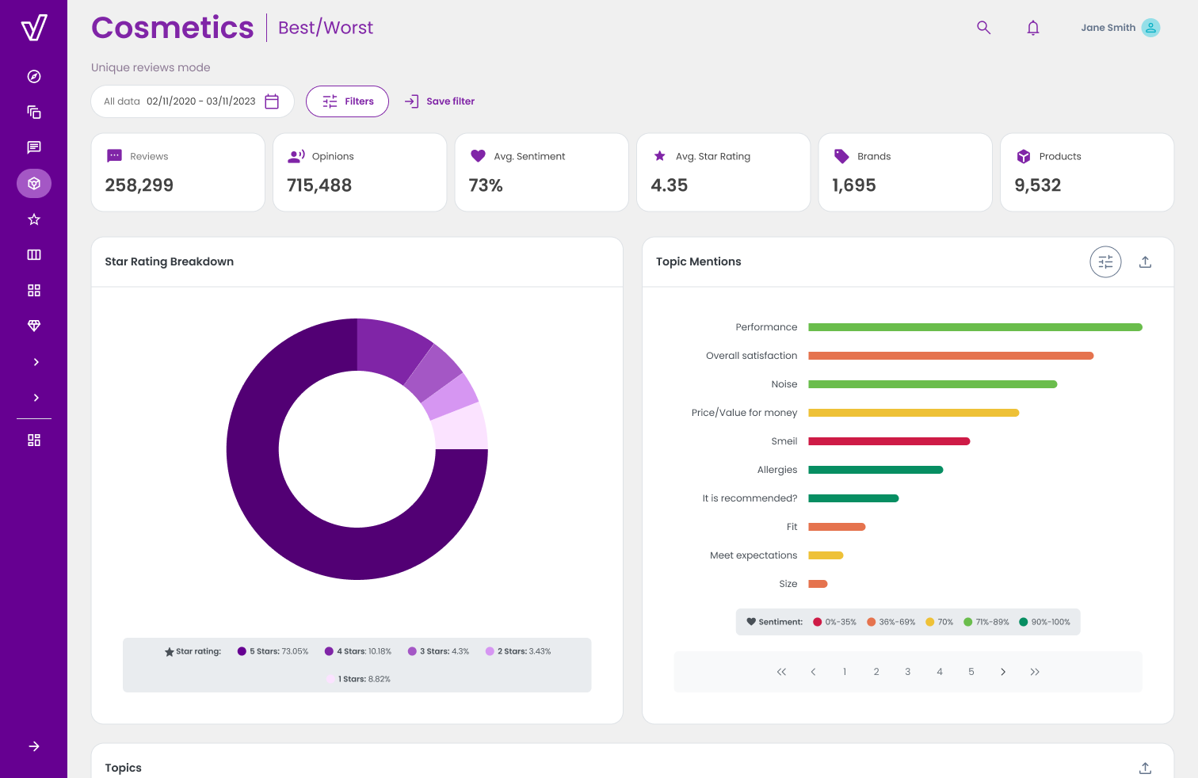Toggle 0%-35% sentiment legend entry
The height and width of the screenshot is (778, 1198).
tap(835, 622)
